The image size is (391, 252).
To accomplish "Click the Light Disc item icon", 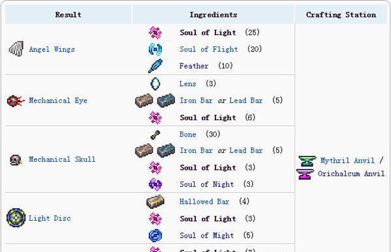I will (16, 218).
